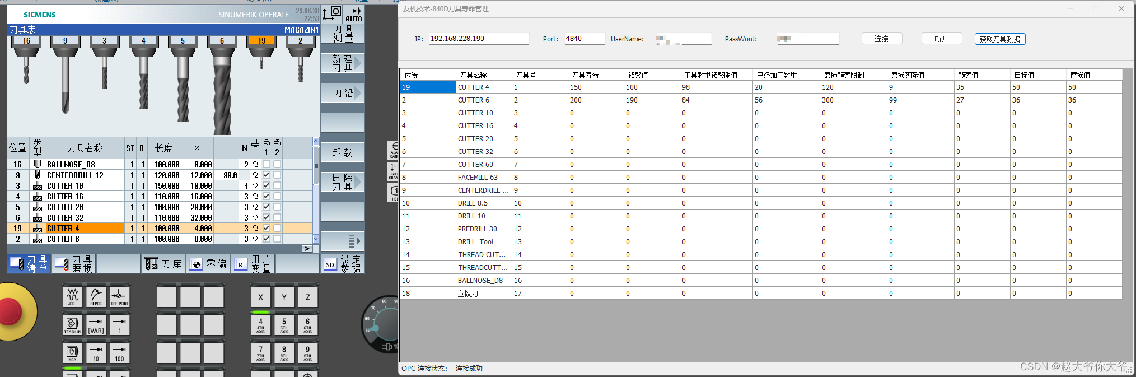The height and width of the screenshot is (377, 1136).
Task: Click the increment 1 key
Action: [x=119, y=325]
